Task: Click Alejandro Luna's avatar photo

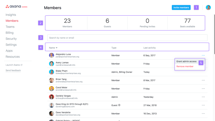Action: pos(52,55)
